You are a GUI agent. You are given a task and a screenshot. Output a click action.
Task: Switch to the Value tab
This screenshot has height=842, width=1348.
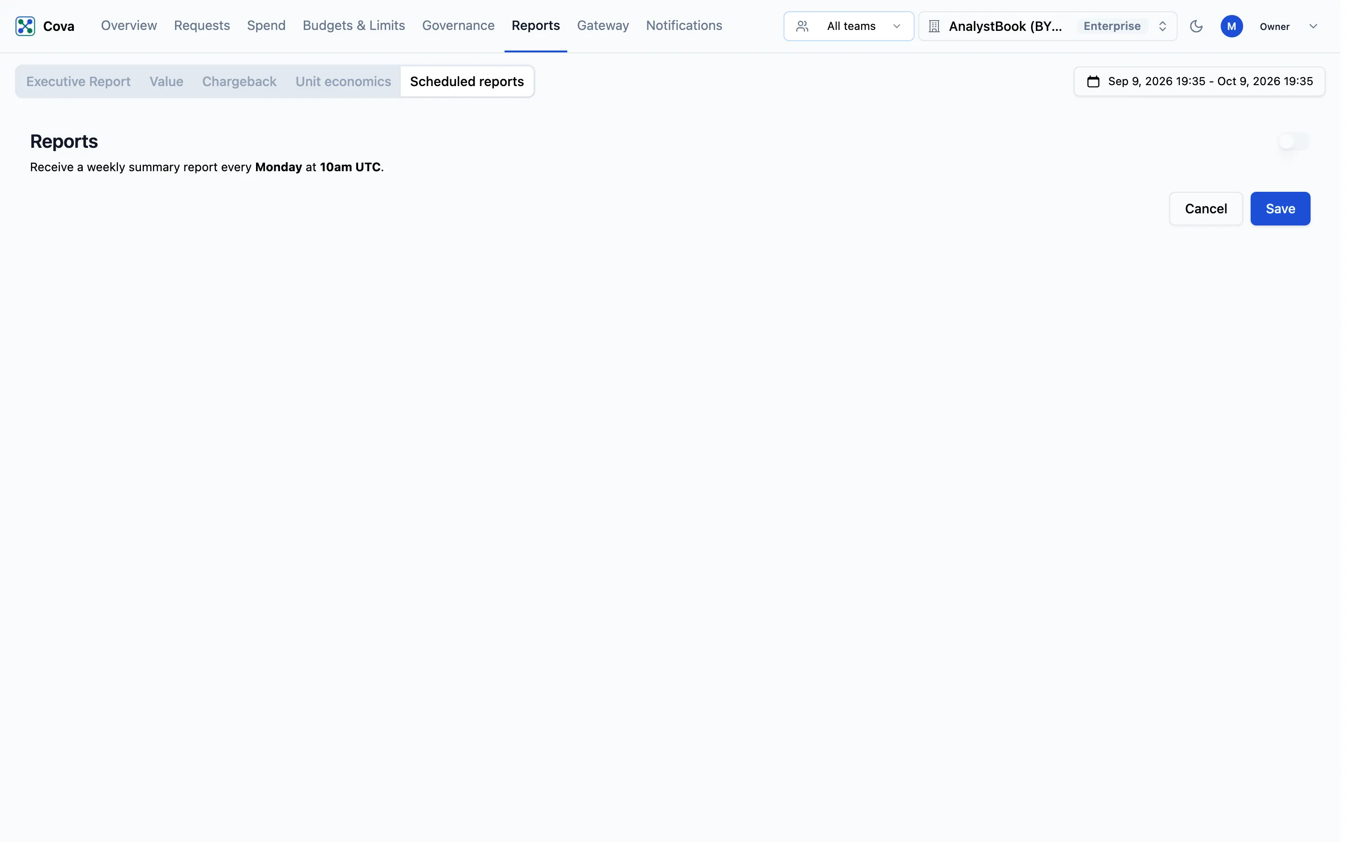(166, 81)
